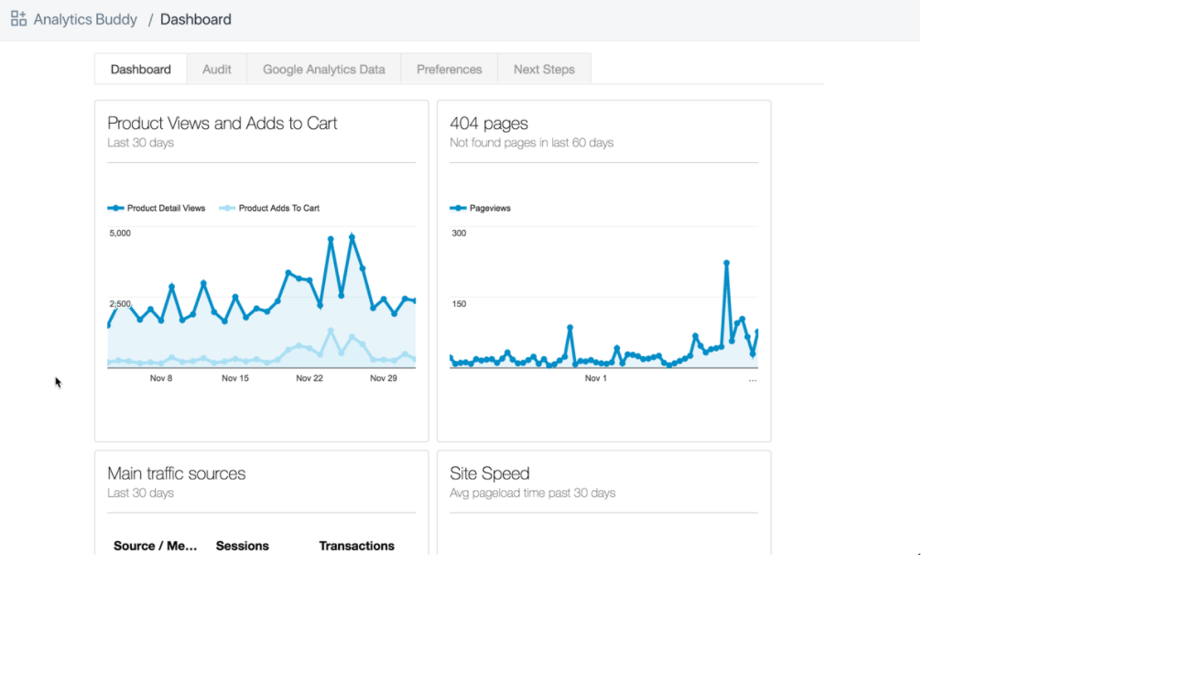This screenshot has width=1185, height=674.
Task: Switch to the Audit tab
Action: (217, 70)
